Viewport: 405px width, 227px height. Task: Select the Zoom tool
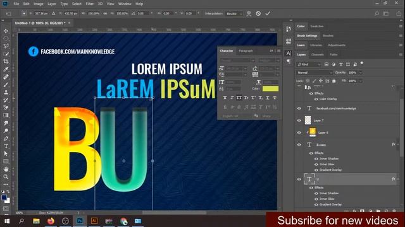(6, 177)
